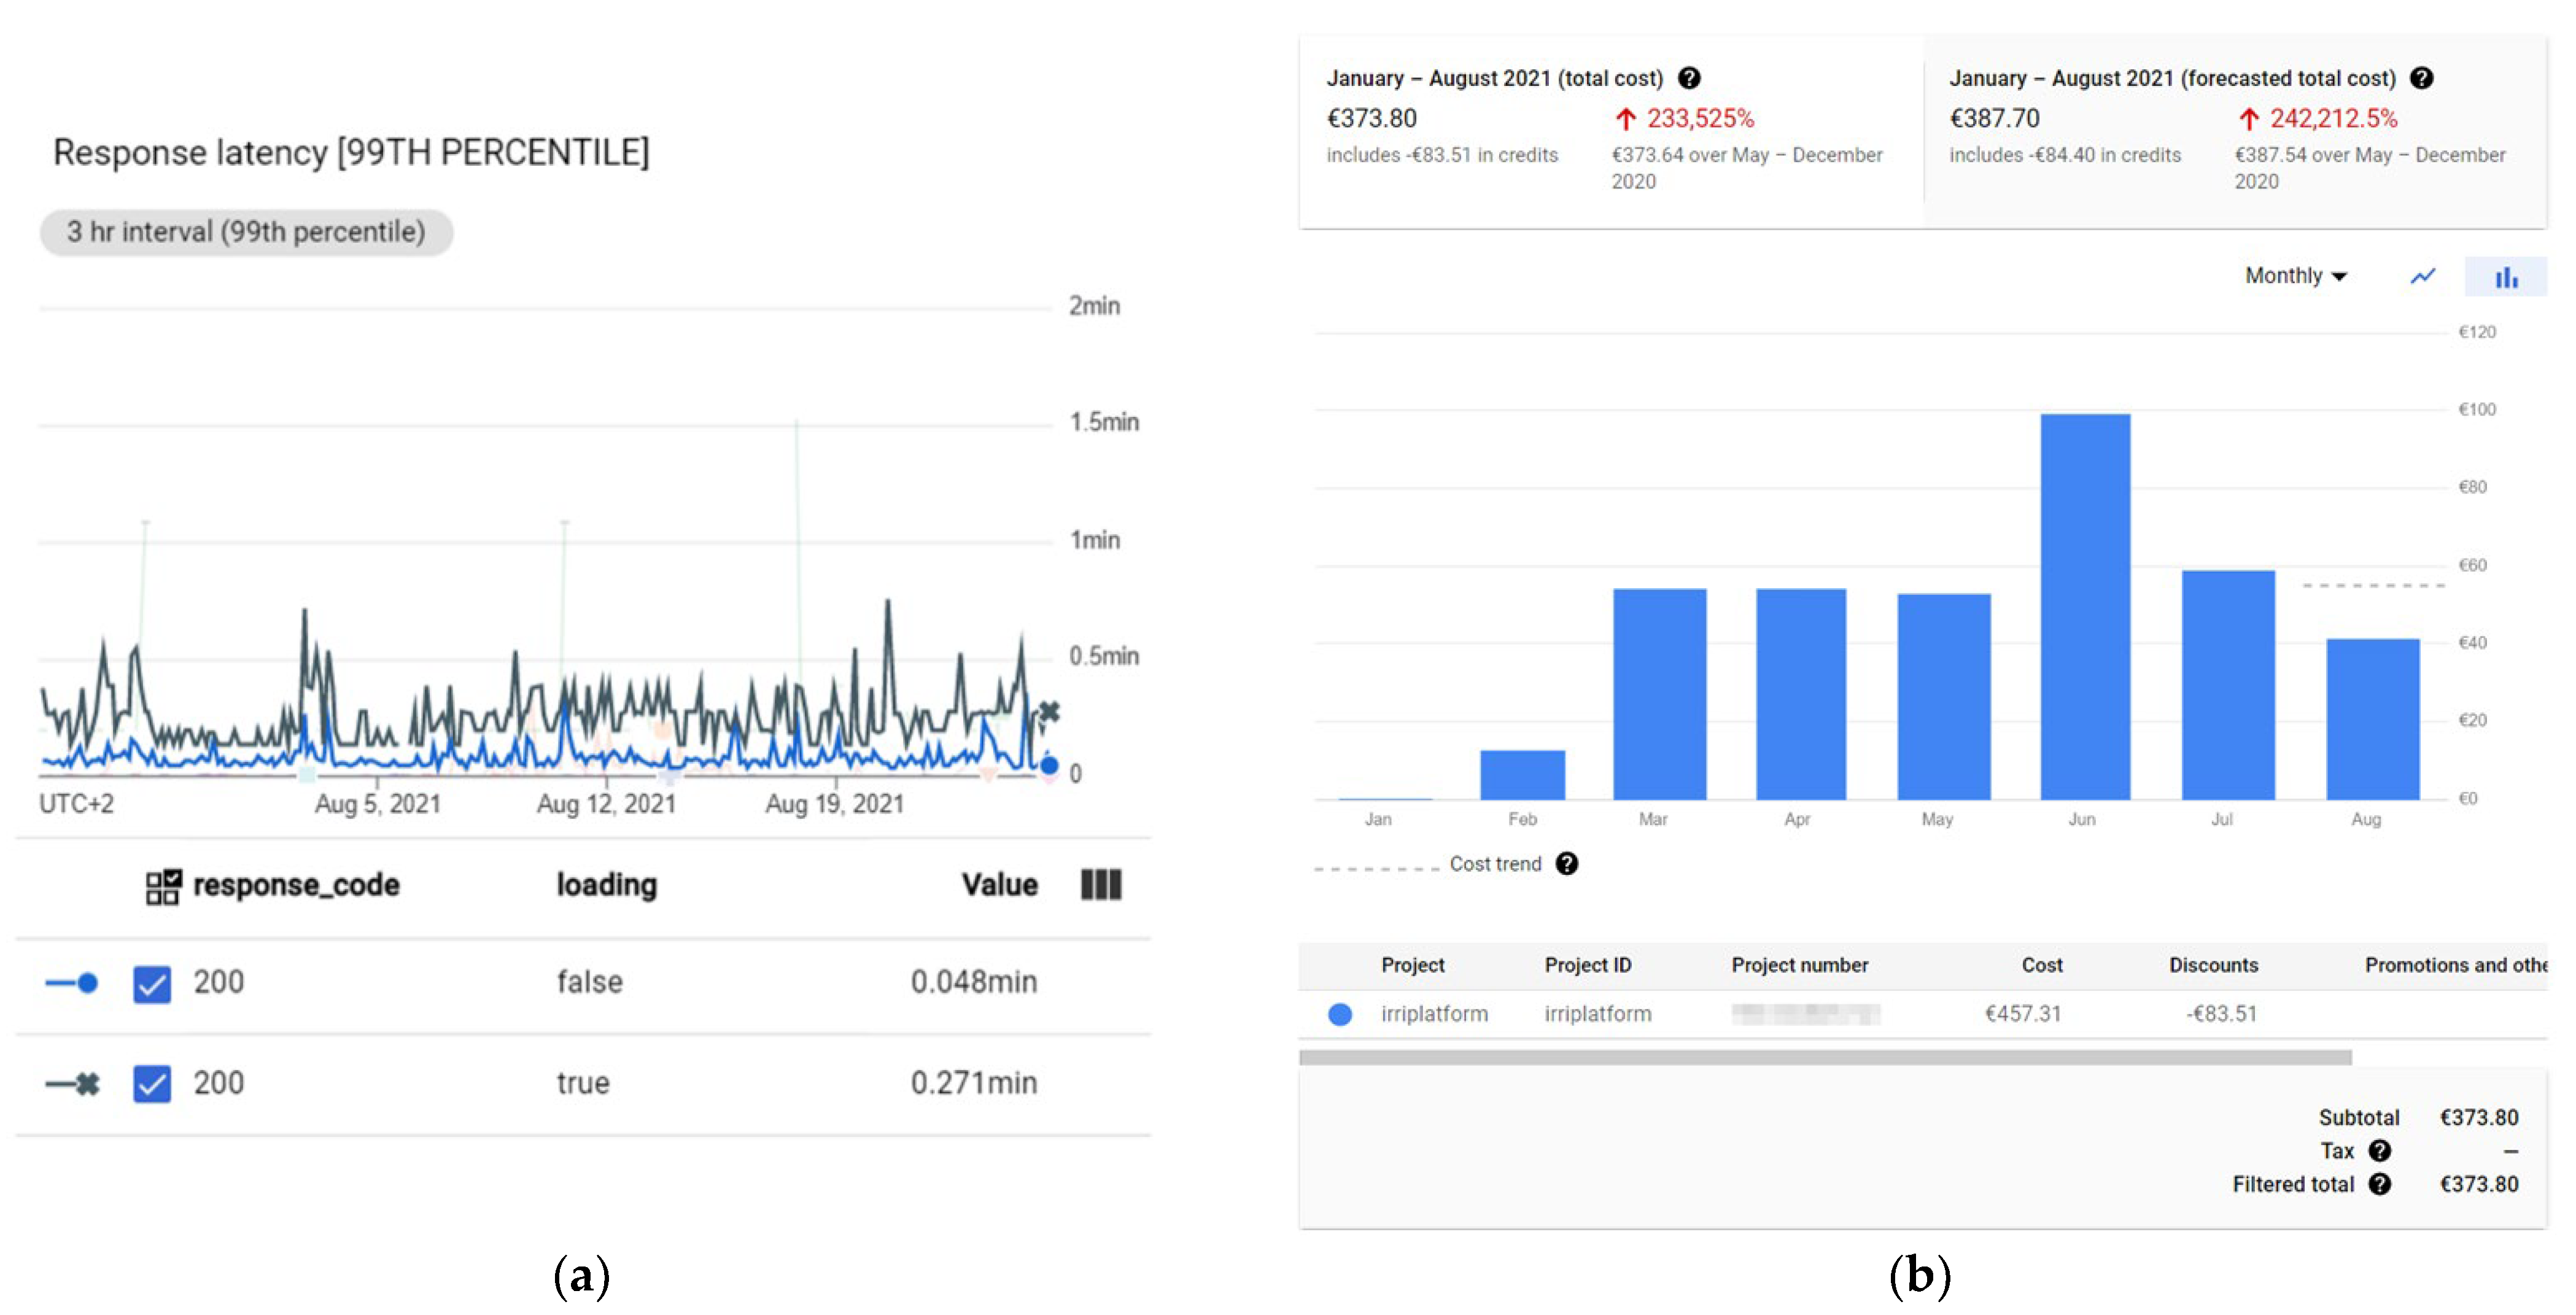Image resolution: width=2576 pixels, height=1315 pixels.
Task: Click 3 hr interval percentile chip
Action: tap(246, 232)
